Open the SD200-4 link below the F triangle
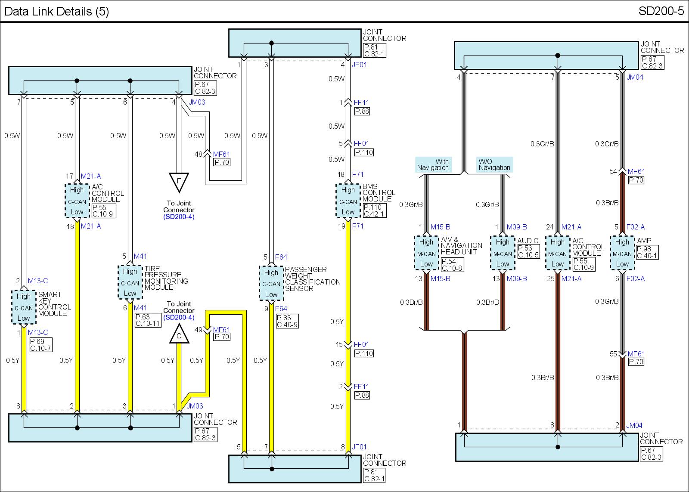 179,217
